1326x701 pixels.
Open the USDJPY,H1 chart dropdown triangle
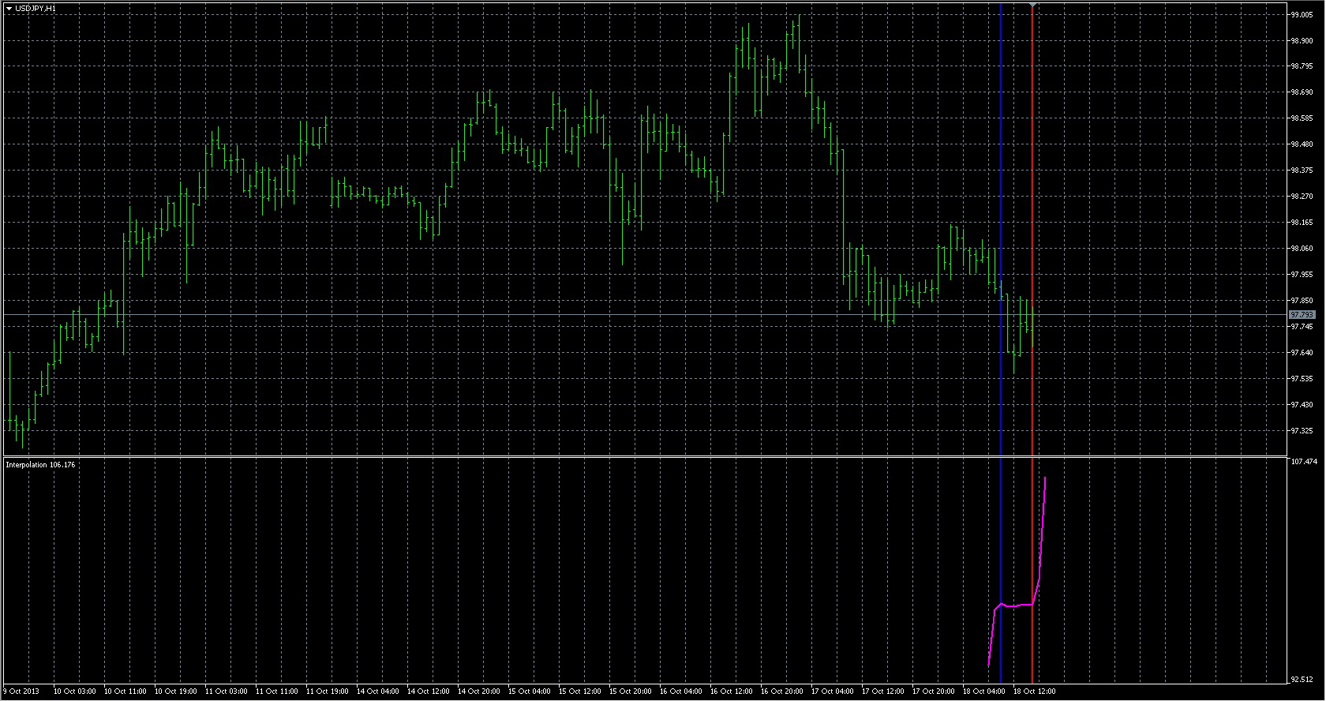pos(9,8)
